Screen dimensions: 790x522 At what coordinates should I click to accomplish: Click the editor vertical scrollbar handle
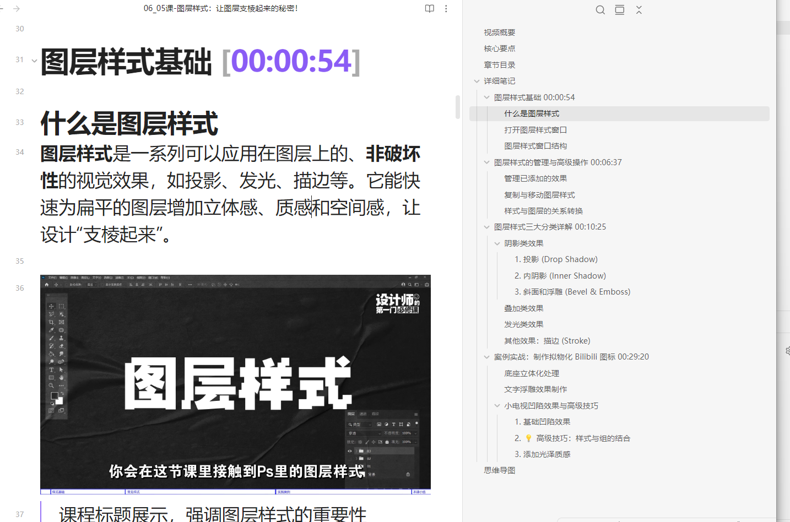point(457,107)
